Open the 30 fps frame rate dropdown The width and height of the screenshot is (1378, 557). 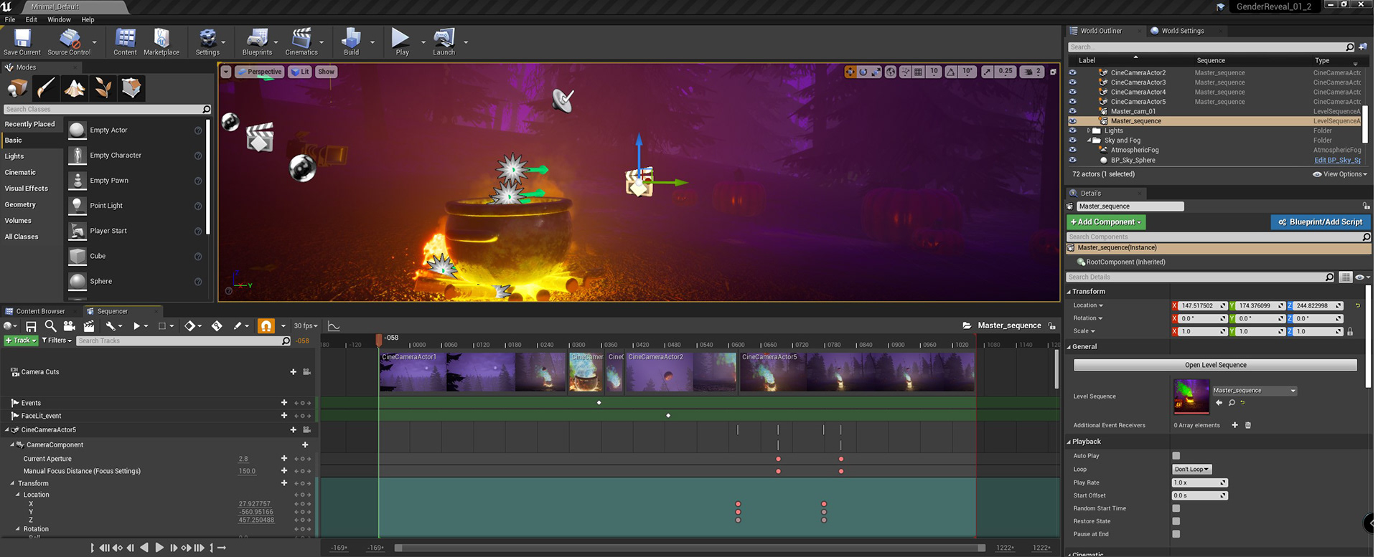point(306,326)
